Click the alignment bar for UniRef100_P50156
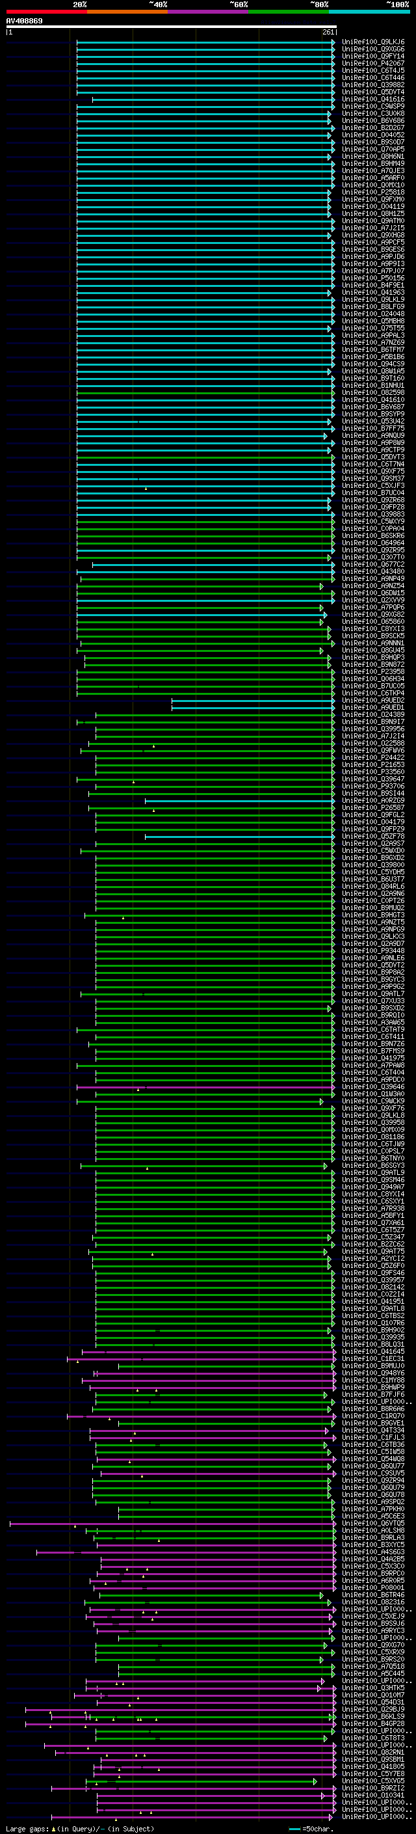 tap(205, 278)
